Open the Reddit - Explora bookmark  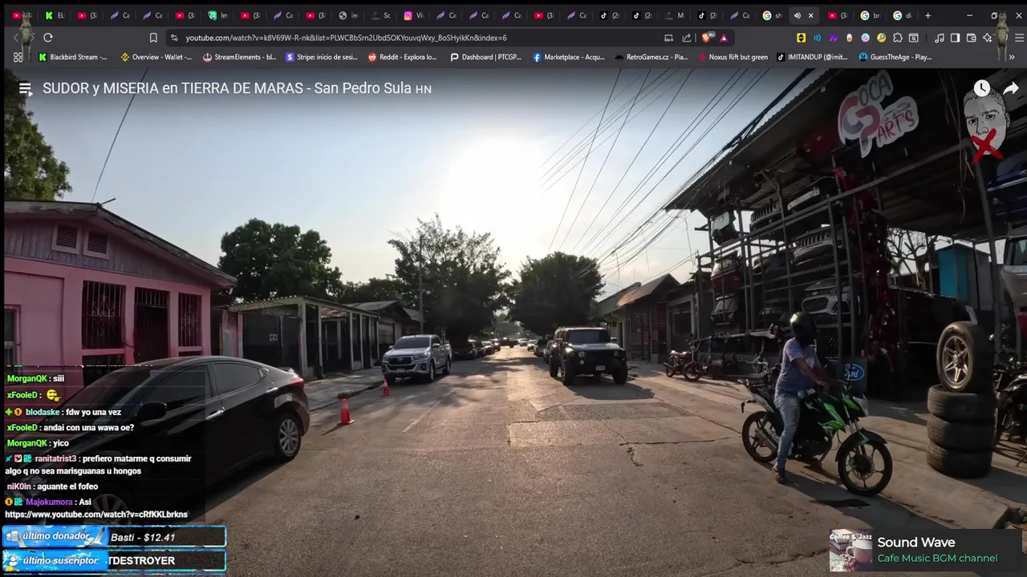[402, 57]
